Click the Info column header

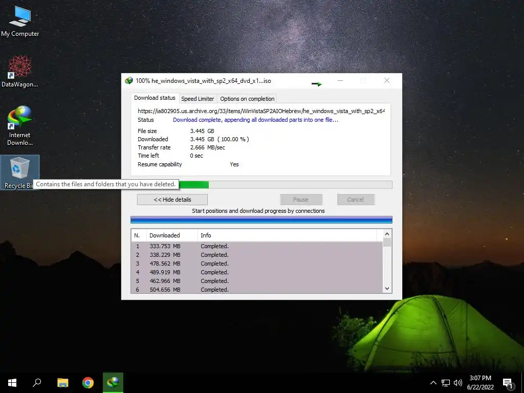[287, 235]
